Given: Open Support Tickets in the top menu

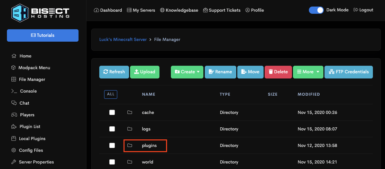Looking at the screenshot, I should click(222, 10).
